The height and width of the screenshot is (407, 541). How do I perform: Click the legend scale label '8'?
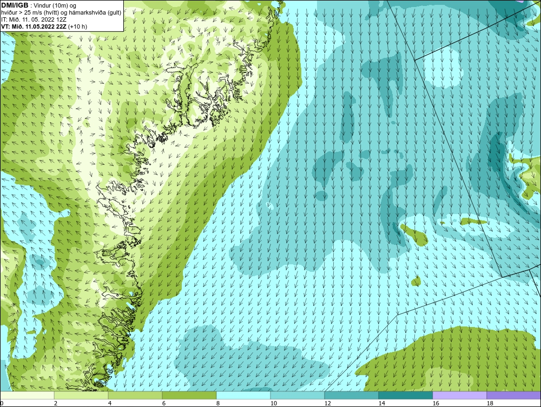click(218, 403)
